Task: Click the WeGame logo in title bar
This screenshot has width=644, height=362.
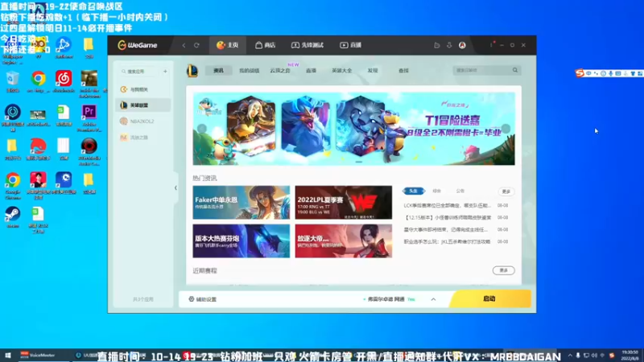Action: click(x=137, y=45)
